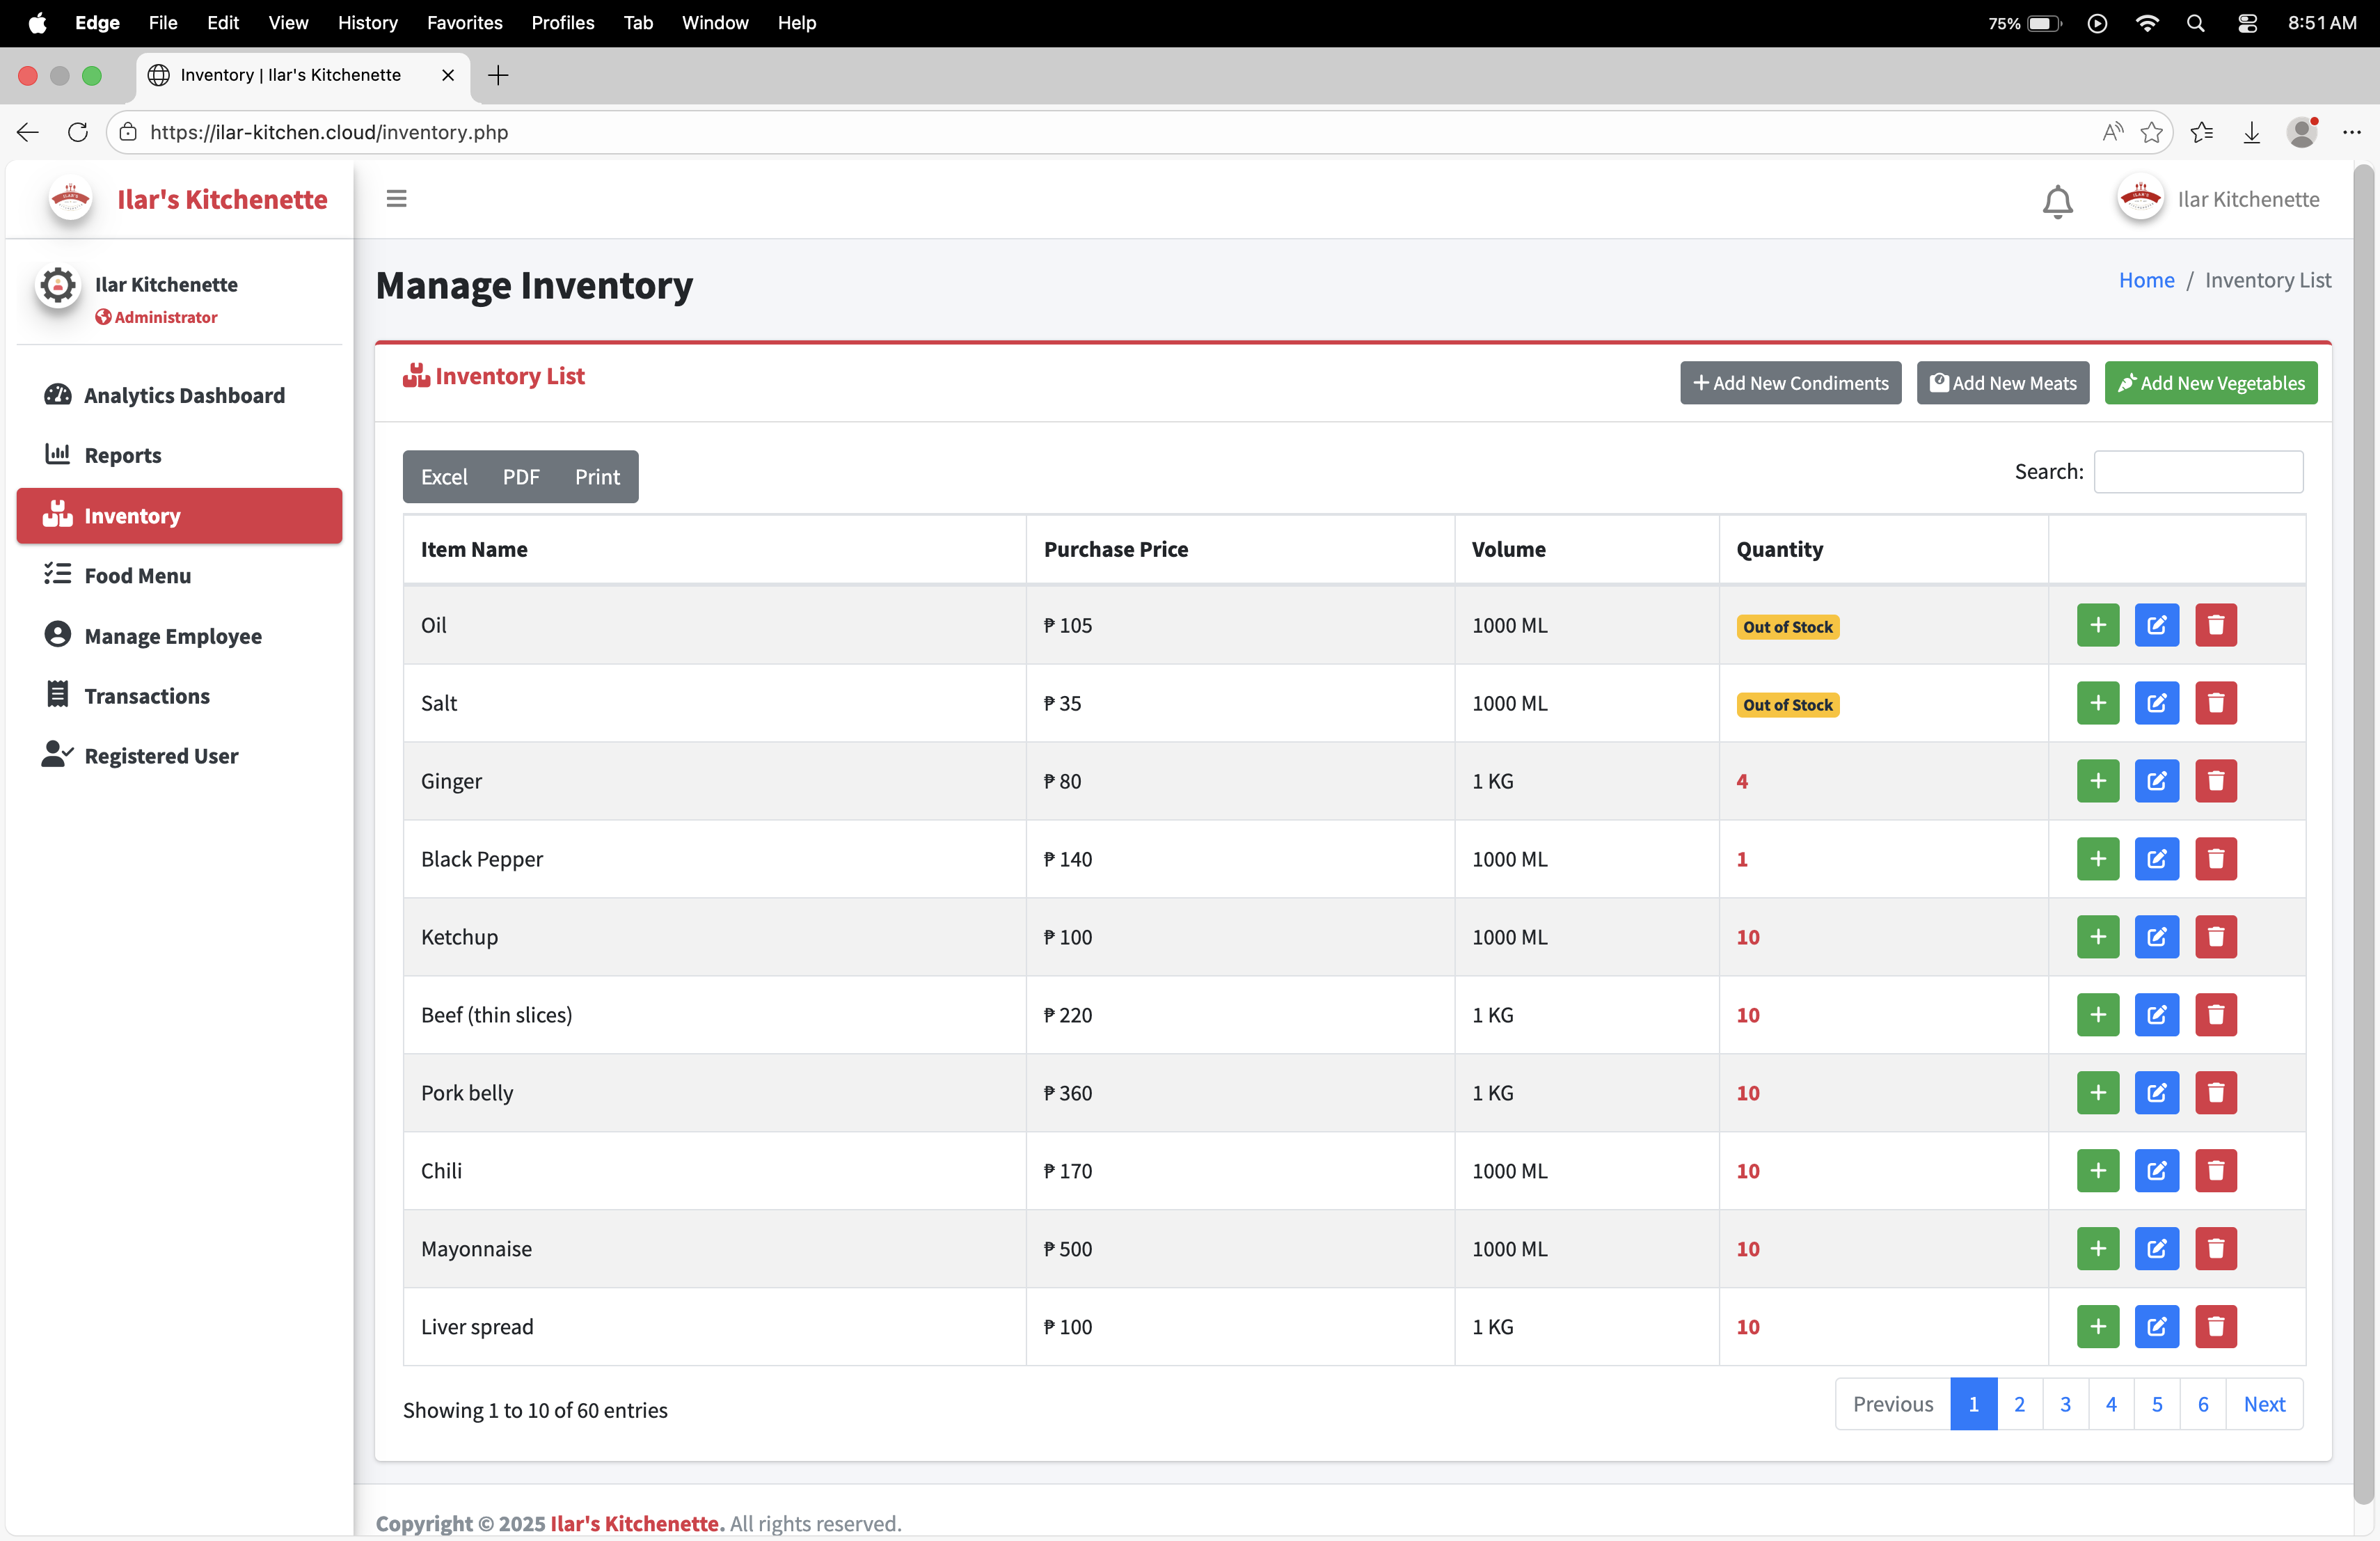Delete the Liver spread item
The width and height of the screenshot is (2380, 1541).
coord(2215,1327)
